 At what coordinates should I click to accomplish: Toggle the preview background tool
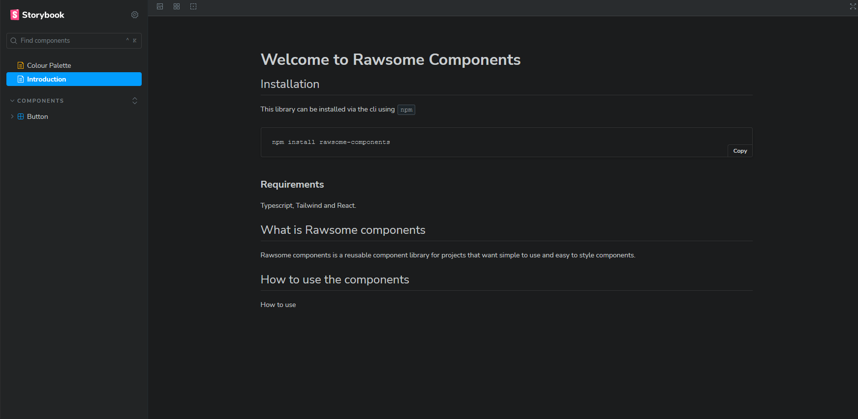[x=160, y=6]
